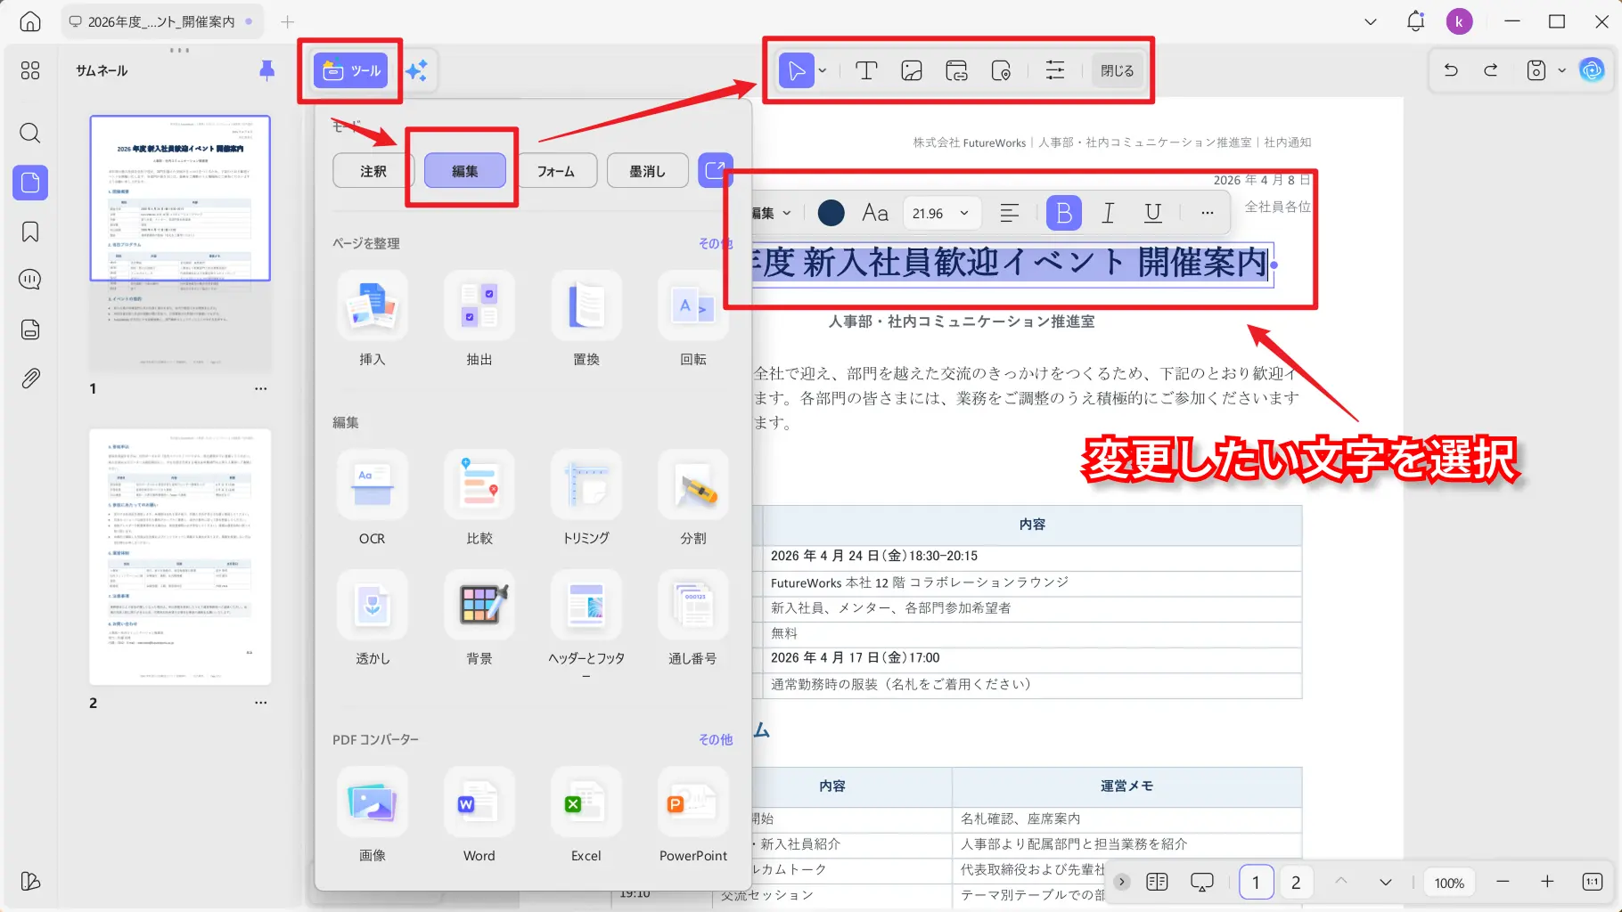Image resolution: width=1622 pixels, height=912 pixels.
Task: Open the Compare documents tool
Action: point(479,499)
